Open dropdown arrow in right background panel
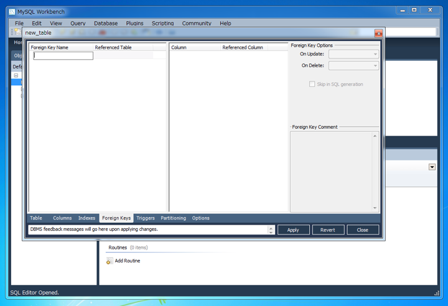The height and width of the screenshot is (306, 448). pyautogui.click(x=432, y=167)
